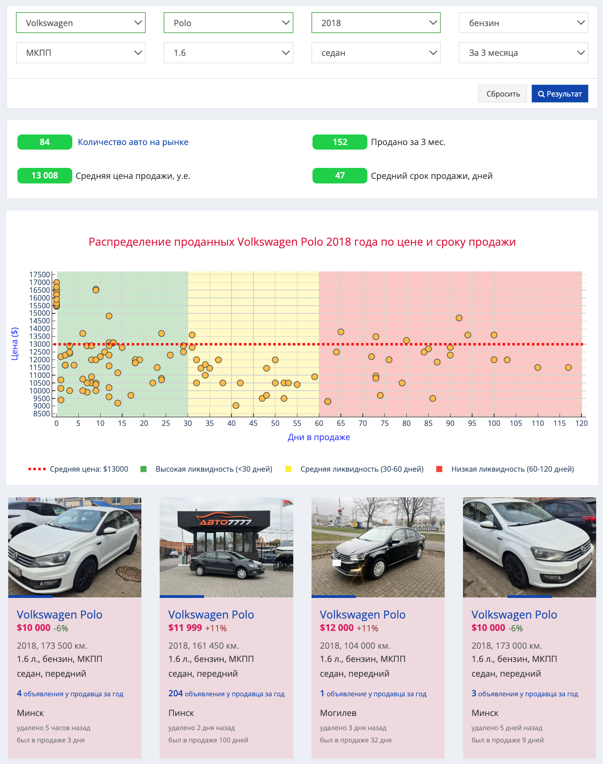This screenshot has width=603, height=764.
Task: Click the 152 sold count badge
Action: tap(340, 142)
